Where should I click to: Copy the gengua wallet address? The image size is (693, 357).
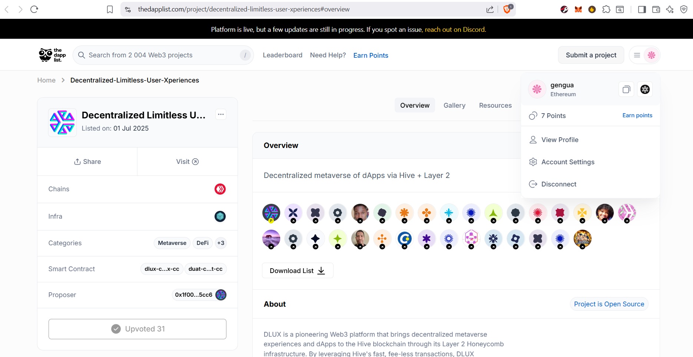pos(626,89)
